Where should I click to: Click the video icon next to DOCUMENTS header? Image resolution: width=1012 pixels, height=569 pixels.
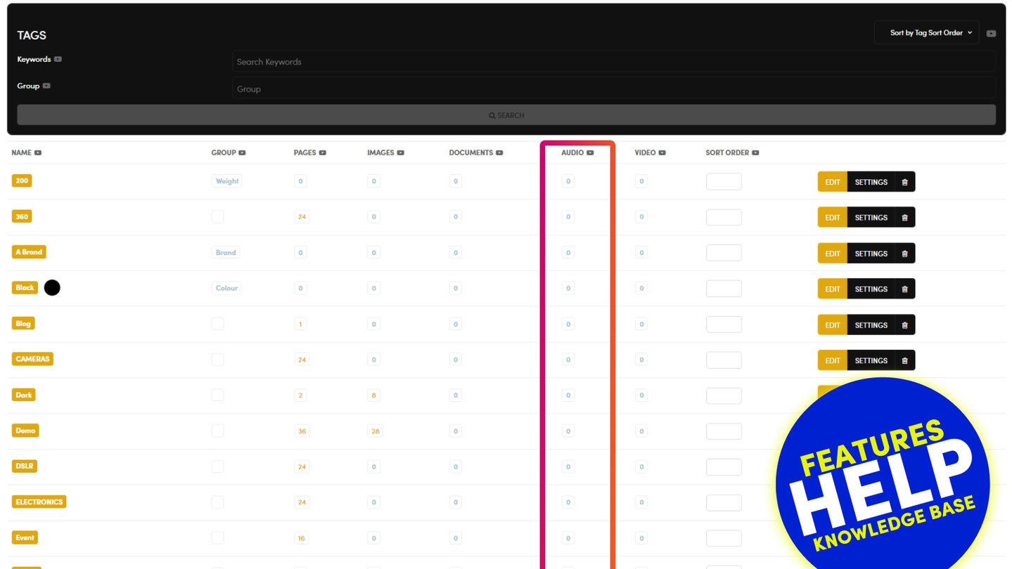(x=499, y=152)
